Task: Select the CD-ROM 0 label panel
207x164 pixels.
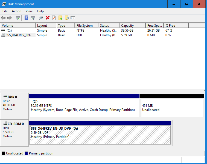Action: click(x=14, y=133)
